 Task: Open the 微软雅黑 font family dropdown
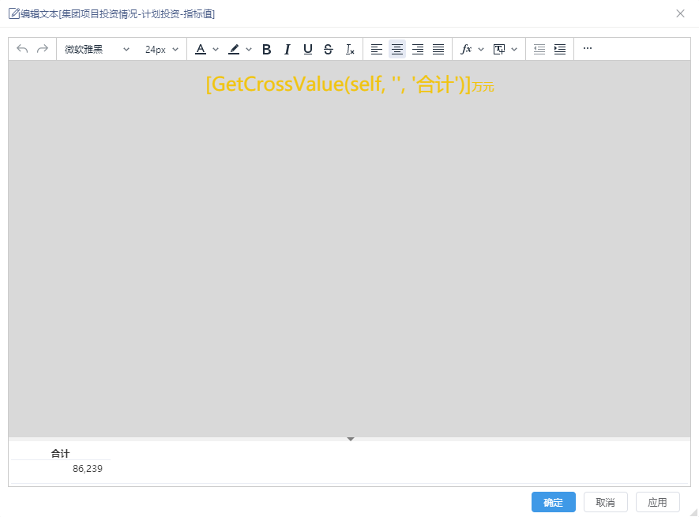(96, 50)
